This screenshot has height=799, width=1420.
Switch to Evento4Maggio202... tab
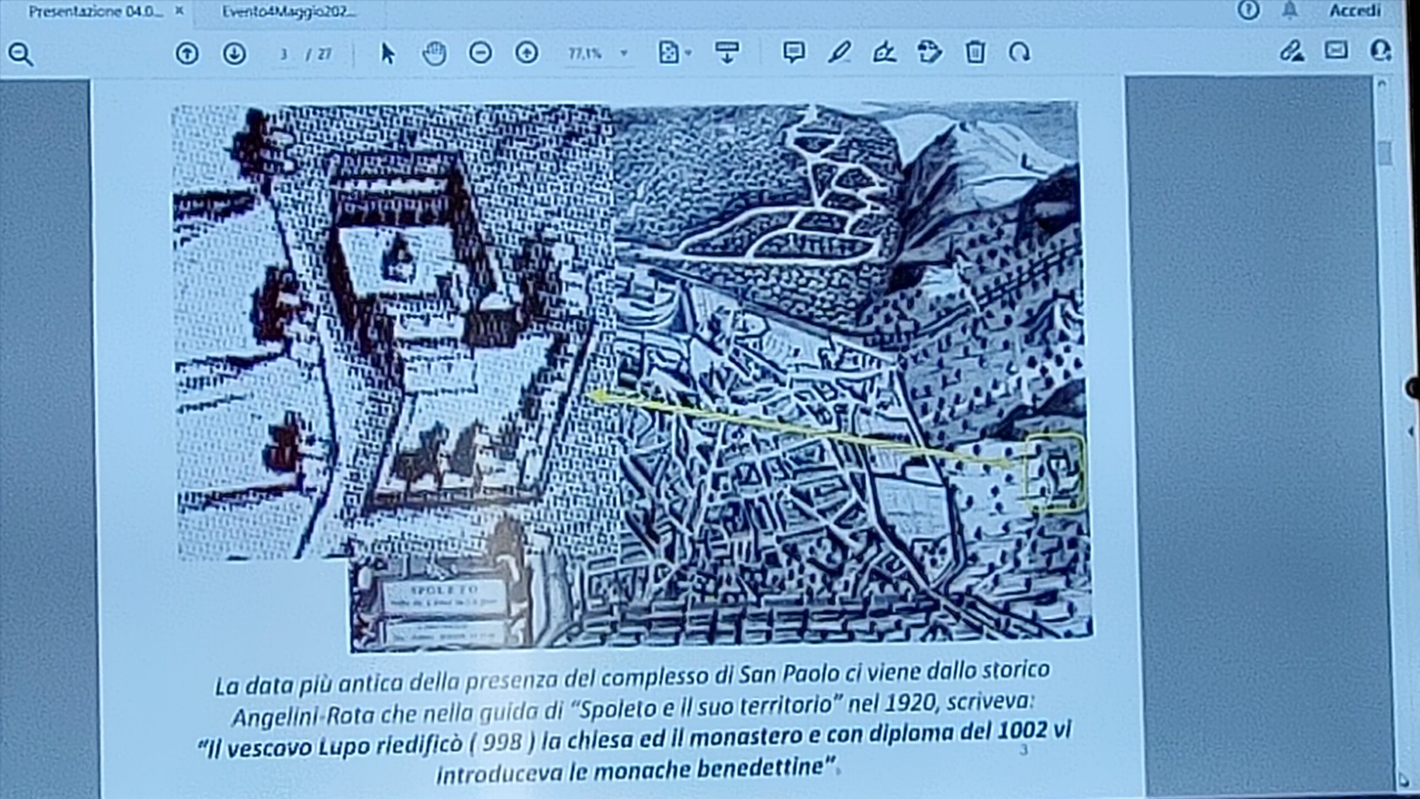coord(289,12)
